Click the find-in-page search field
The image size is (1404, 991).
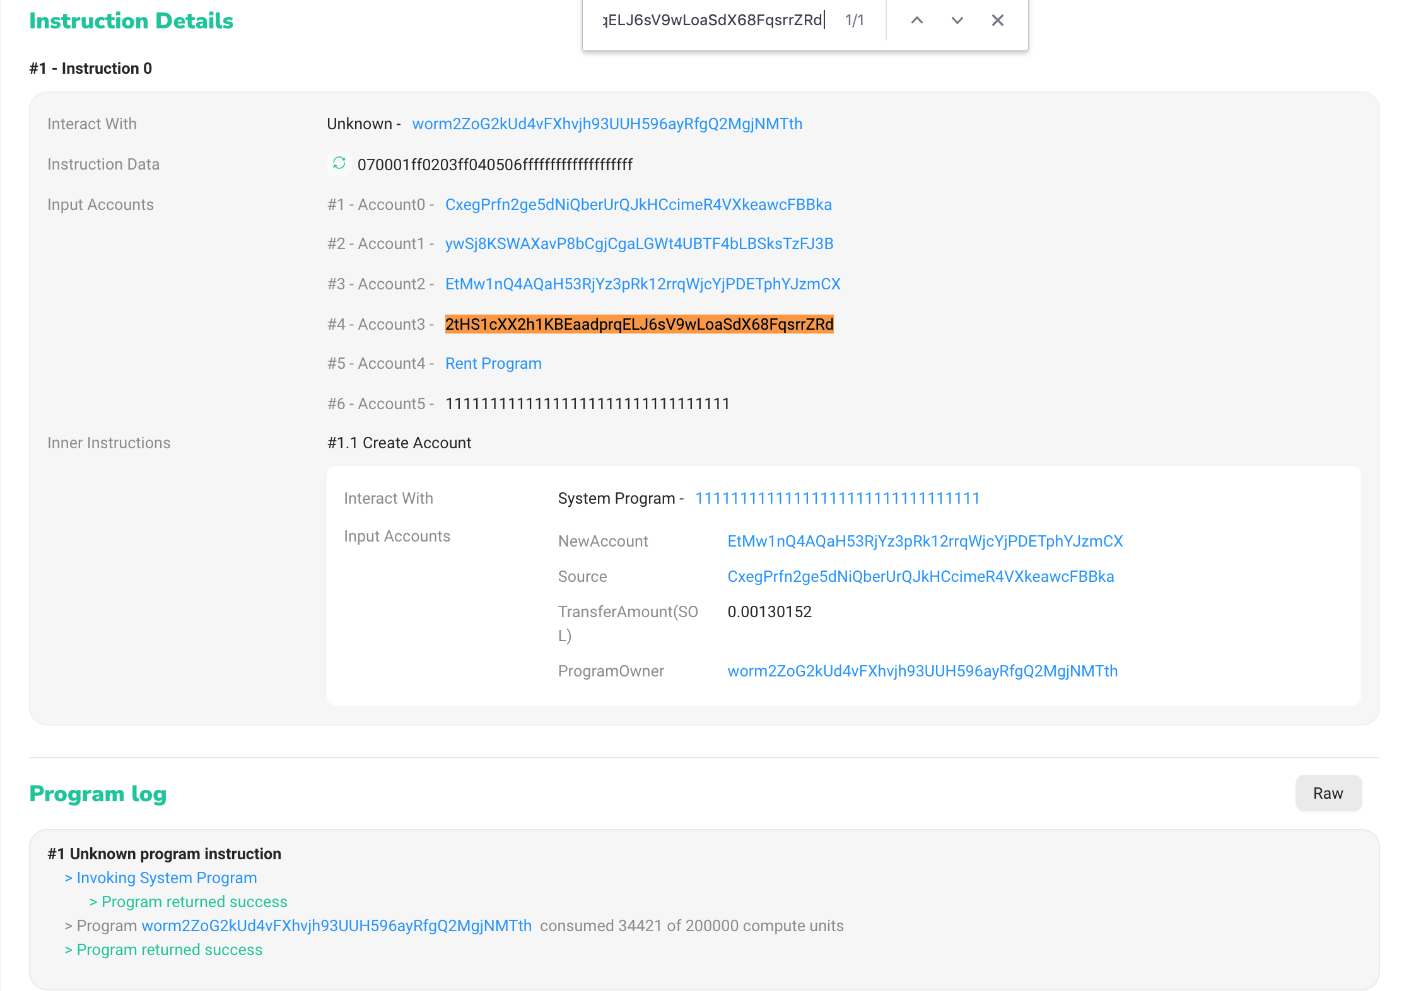711,20
